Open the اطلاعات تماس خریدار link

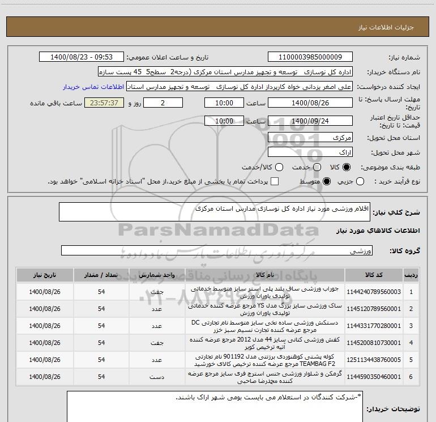click(93, 87)
